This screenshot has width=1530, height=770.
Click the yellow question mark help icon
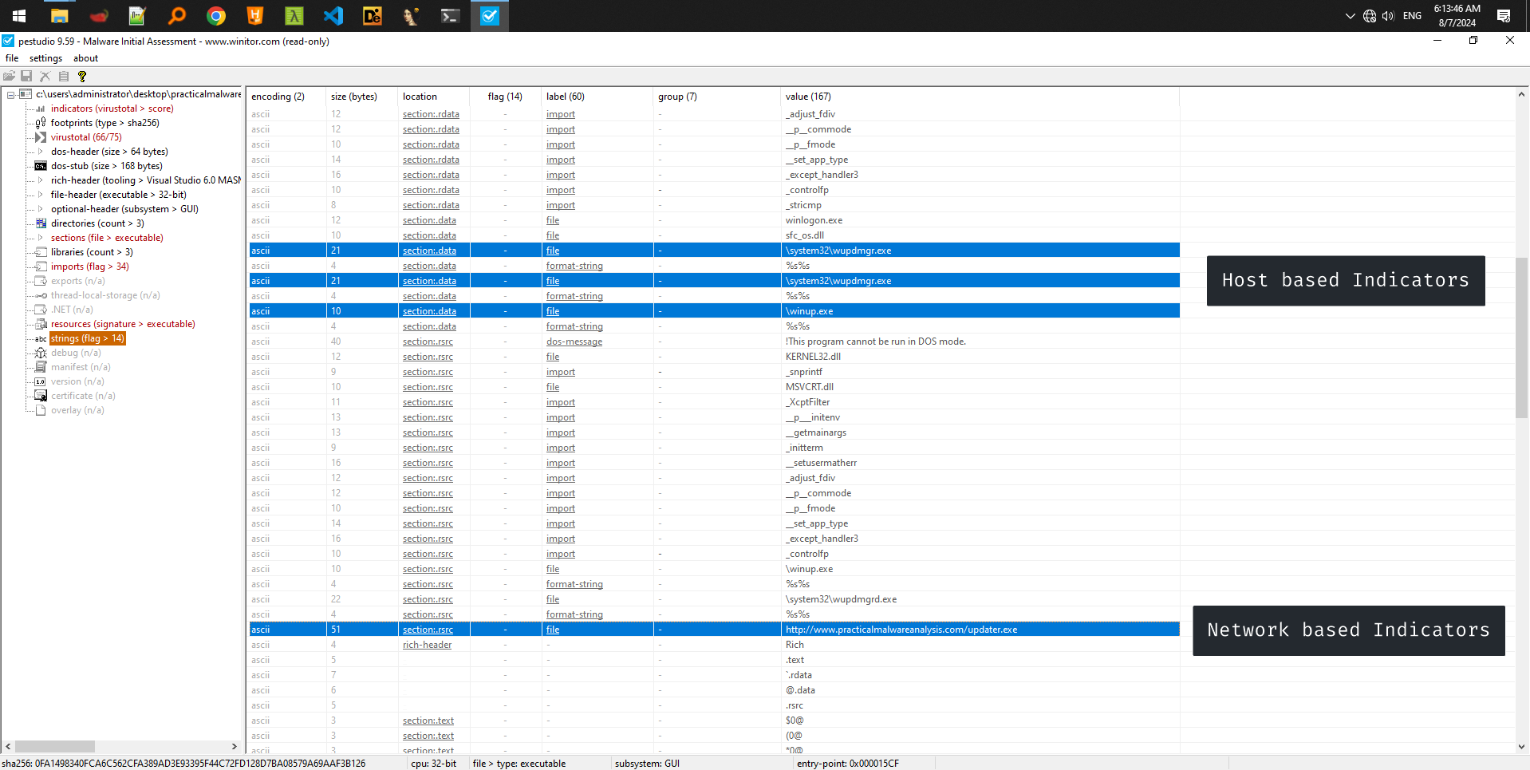point(81,77)
